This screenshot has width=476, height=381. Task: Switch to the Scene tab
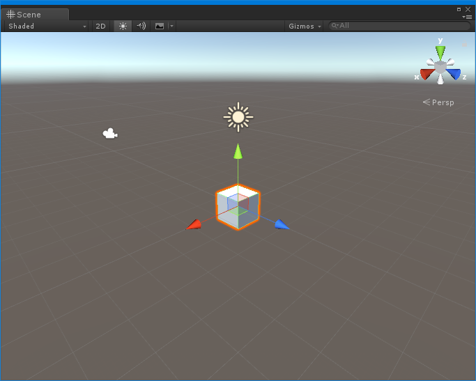point(35,14)
